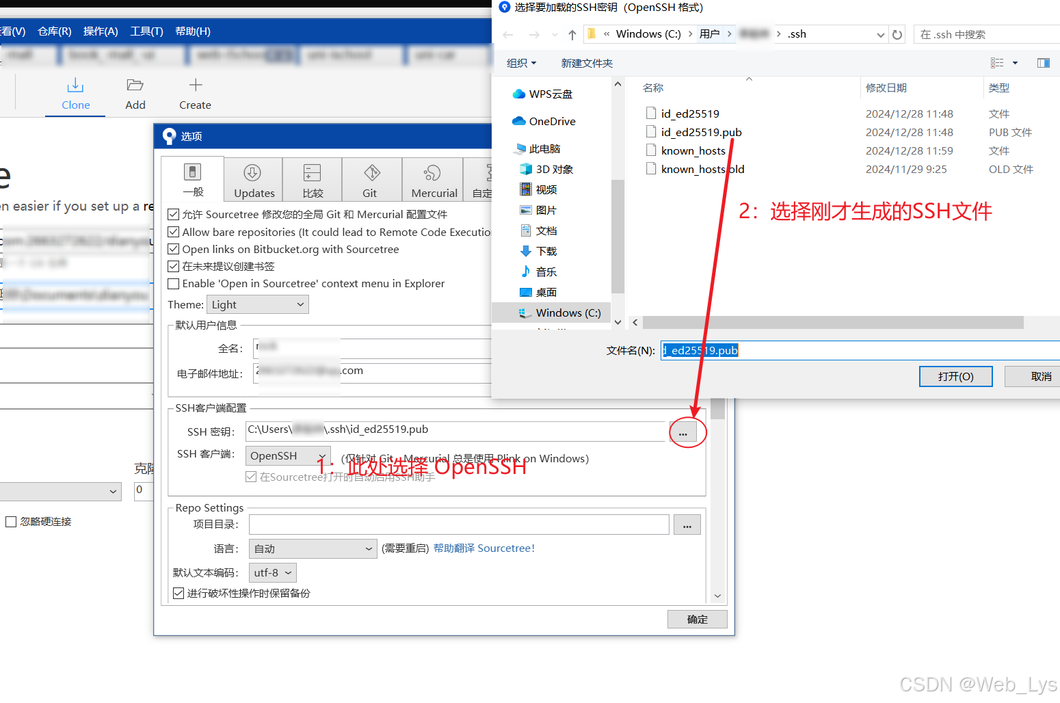Viewport: 1060px width, 703px height.
Task: Toggle 忽略硬连接 checkbox in main window
Action: [11, 522]
